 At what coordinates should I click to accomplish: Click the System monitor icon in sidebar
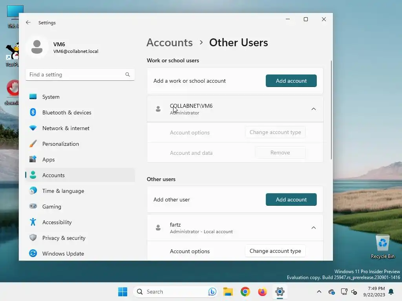(x=33, y=97)
